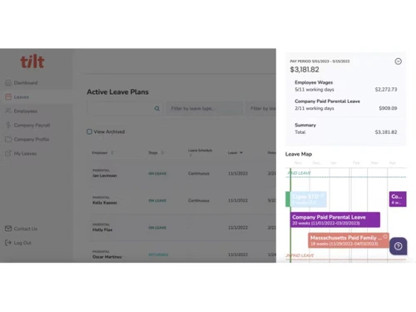Click the Contact Us envelope icon
416x312 pixels.
pos(8,228)
